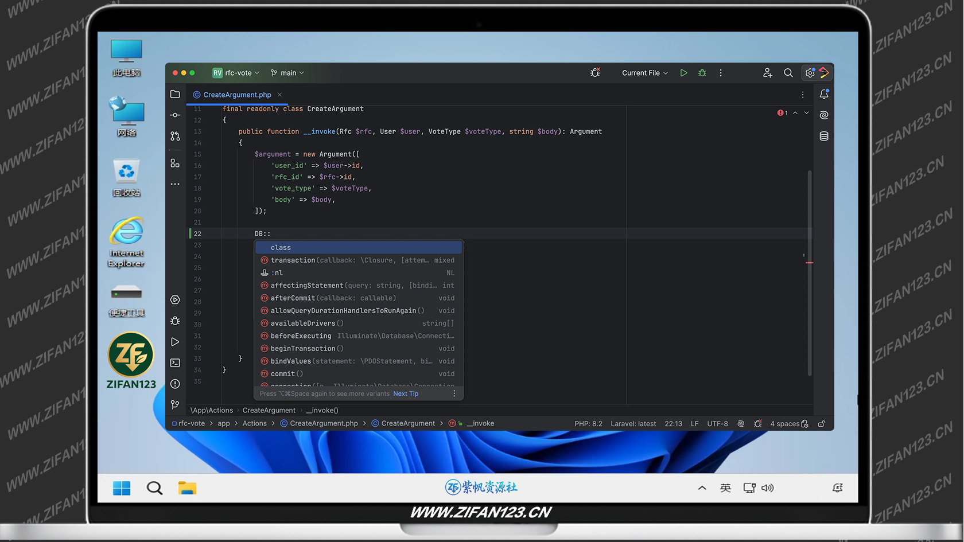Open the Terminal tool window
This screenshot has width=964, height=542.
(175, 362)
